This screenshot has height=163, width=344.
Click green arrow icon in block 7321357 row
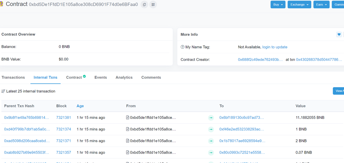click(x=211, y=153)
